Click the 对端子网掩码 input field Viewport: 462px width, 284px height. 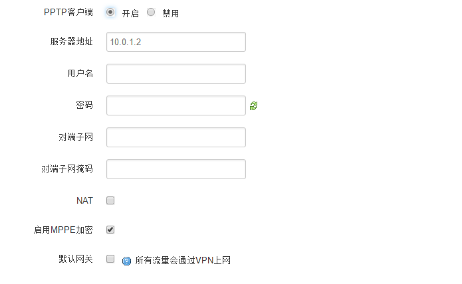pos(175,169)
